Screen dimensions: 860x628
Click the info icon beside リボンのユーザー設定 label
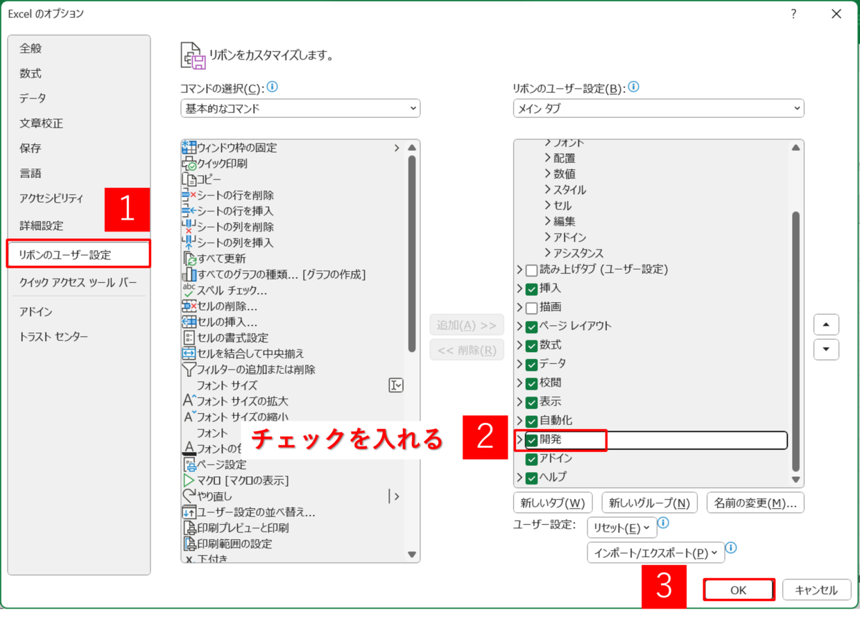pos(633,87)
